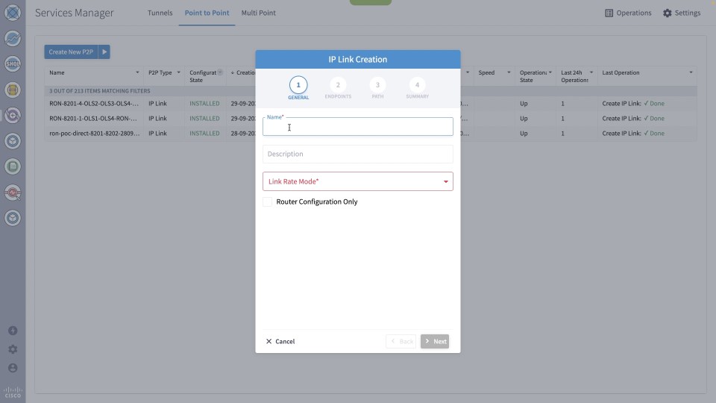Viewport: 716px width, 403px height.
Task: Open the wave chart sidebar icon
Action: pyautogui.click(x=13, y=38)
